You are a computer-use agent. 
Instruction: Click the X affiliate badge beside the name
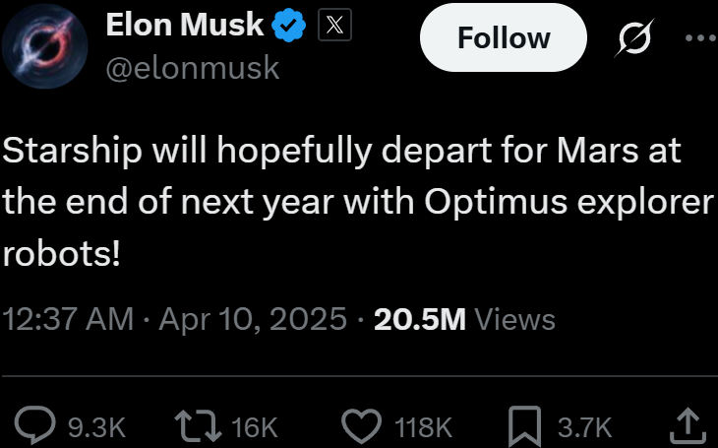point(334,25)
